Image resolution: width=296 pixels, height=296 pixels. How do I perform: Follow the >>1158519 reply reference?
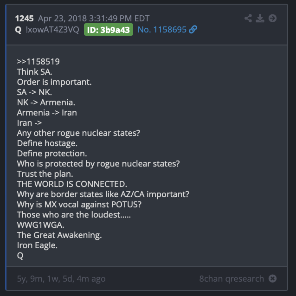(38, 62)
